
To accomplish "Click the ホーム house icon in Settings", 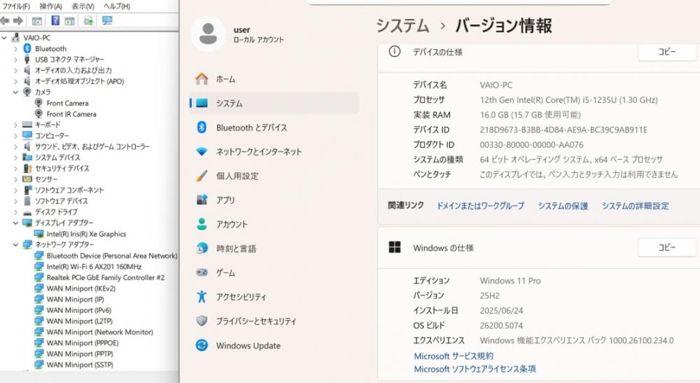I will [202, 79].
